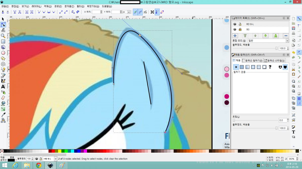
Task: Click the Redo green arrow icon
Action: pyautogui.click(x=293, y=57)
